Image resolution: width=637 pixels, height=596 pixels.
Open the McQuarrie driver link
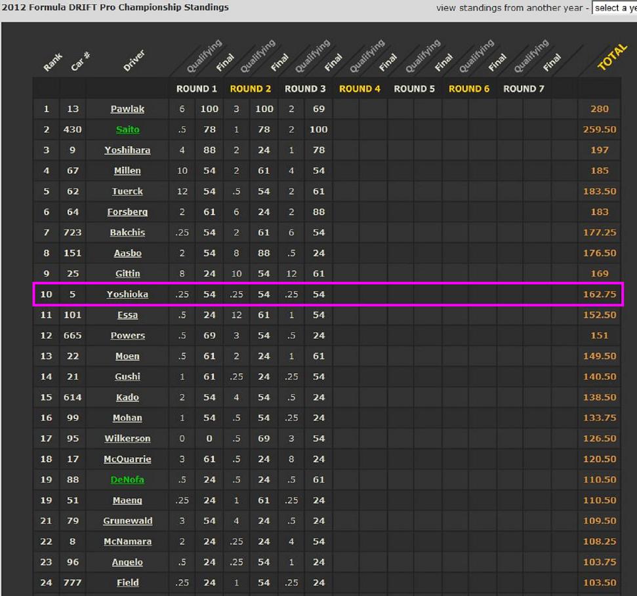[x=127, y=459]
